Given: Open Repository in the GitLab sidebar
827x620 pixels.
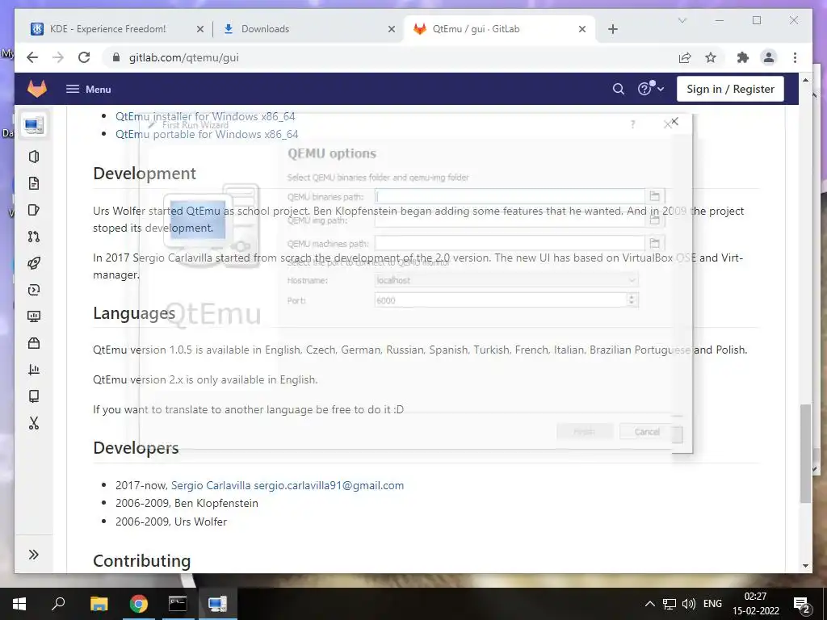Looking at the screenshot, I should tap(34, 183).
